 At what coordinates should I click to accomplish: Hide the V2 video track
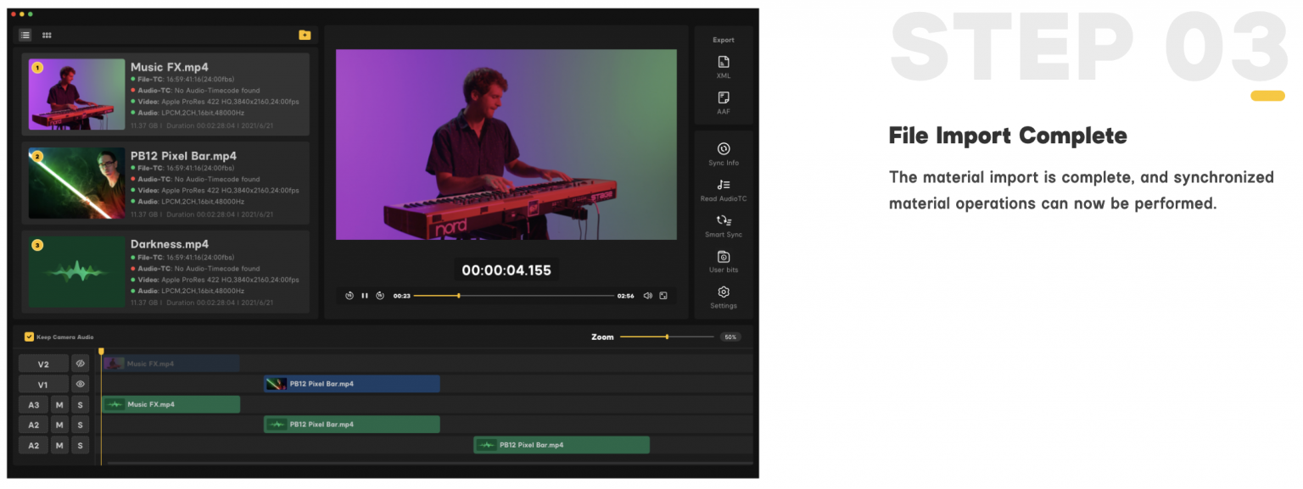point(80,363)
